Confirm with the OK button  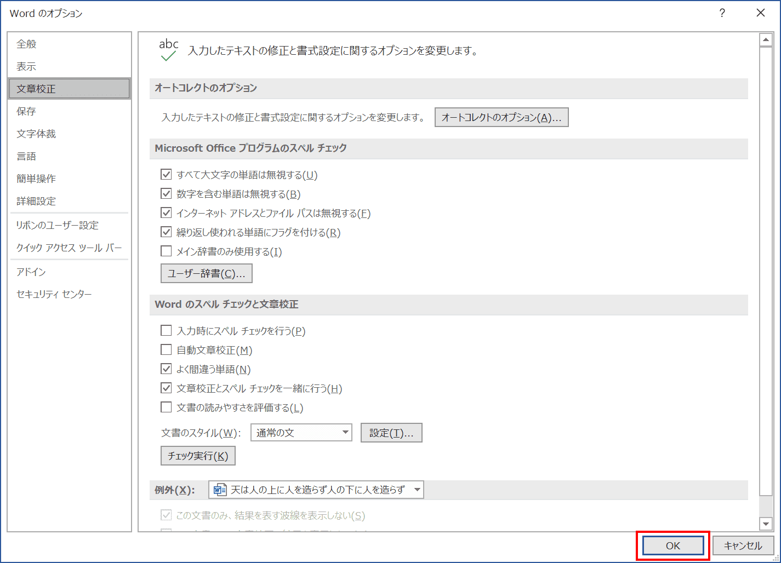pyautogui.click(x=673, y=545)
